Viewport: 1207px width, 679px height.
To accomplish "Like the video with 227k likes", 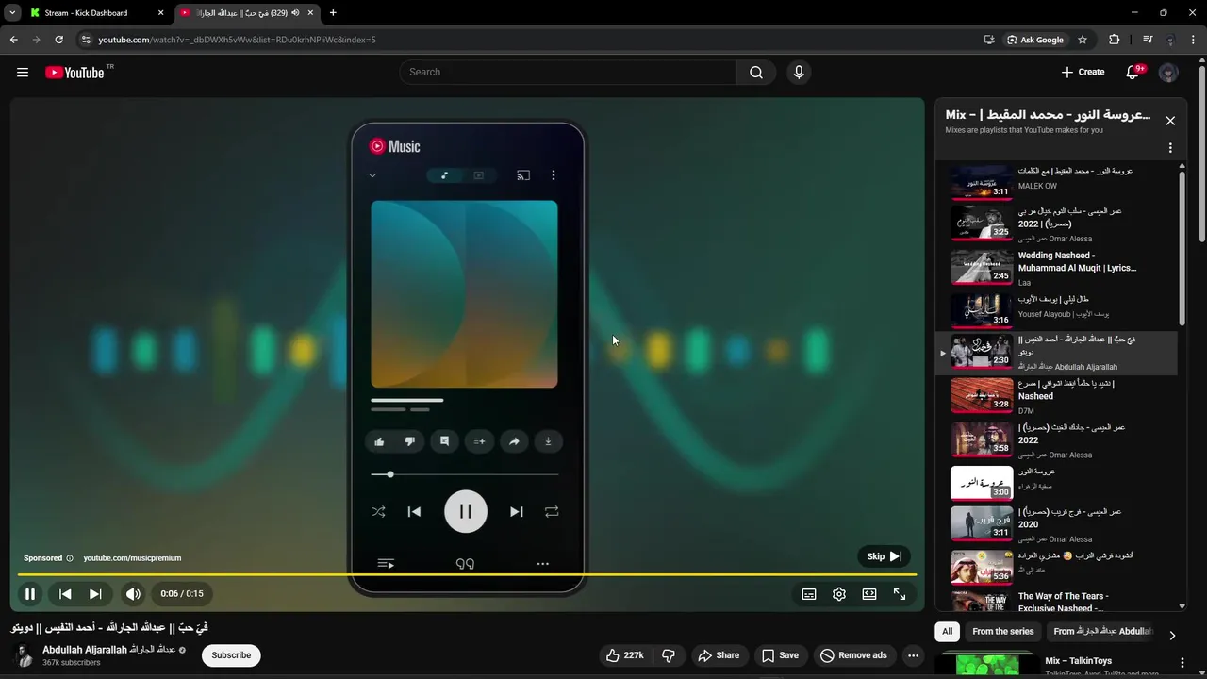I will [625, 655].
